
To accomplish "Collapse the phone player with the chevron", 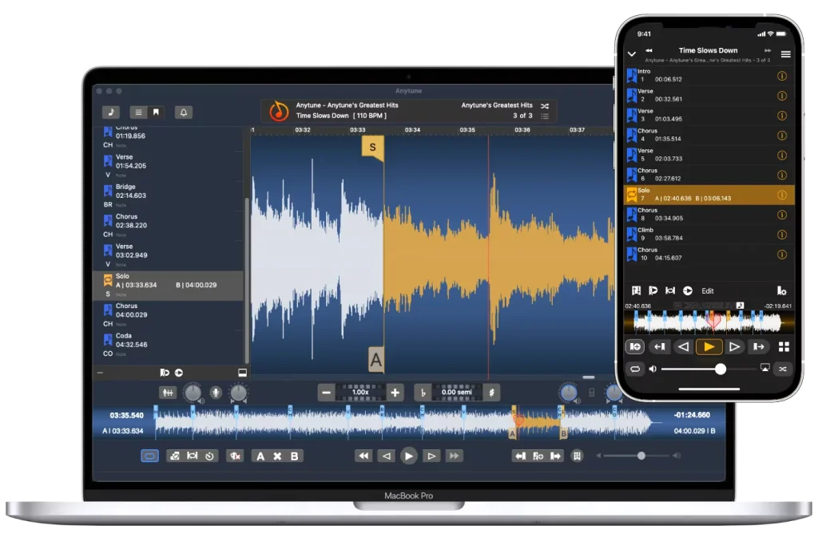I will click(x=632, y=53).
